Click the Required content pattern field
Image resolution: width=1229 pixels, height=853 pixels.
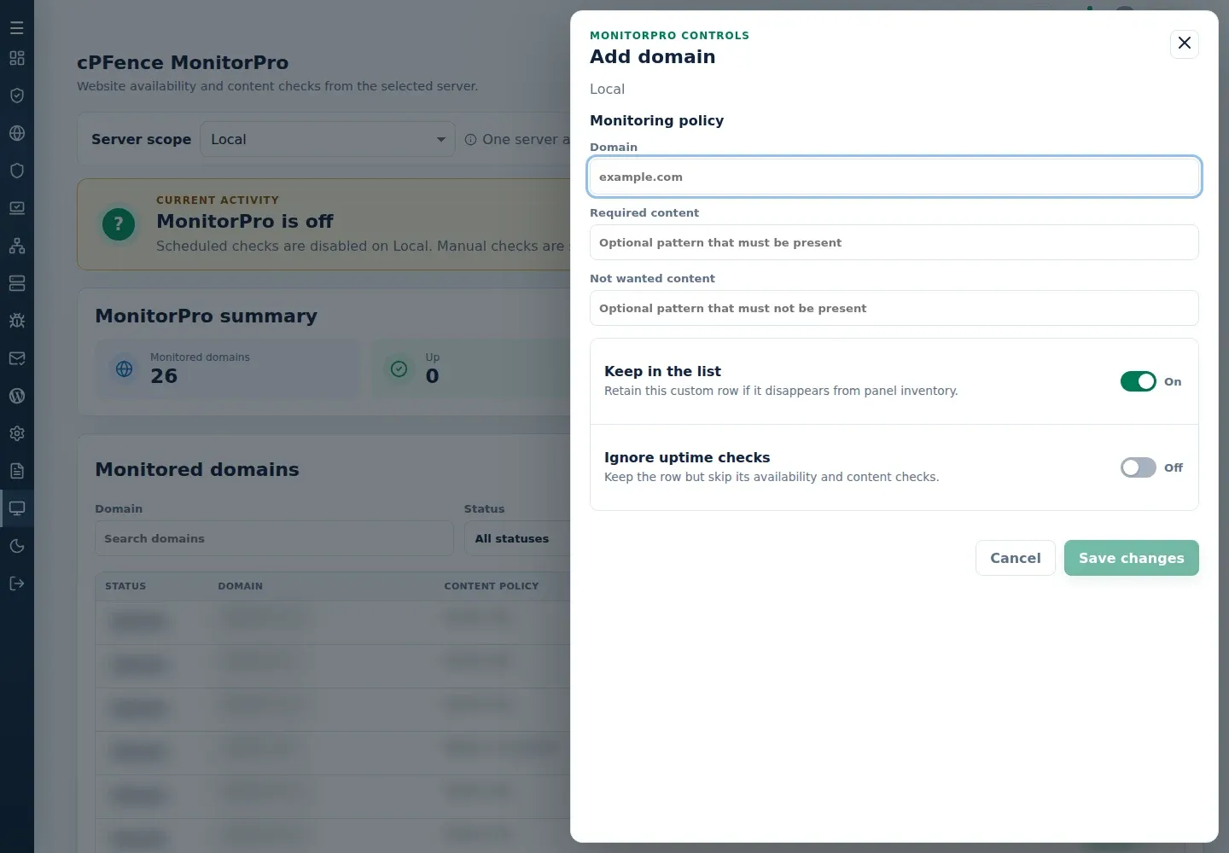coord(894,242)
